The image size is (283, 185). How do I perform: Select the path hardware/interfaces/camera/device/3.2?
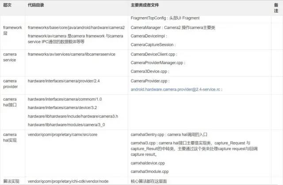point(62,108)
